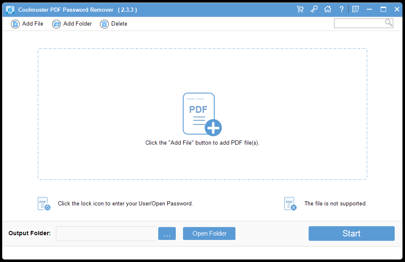Choose Add Folder in the toolbar
The width and height of the screenshot is (405, 262).
point(72,24)
